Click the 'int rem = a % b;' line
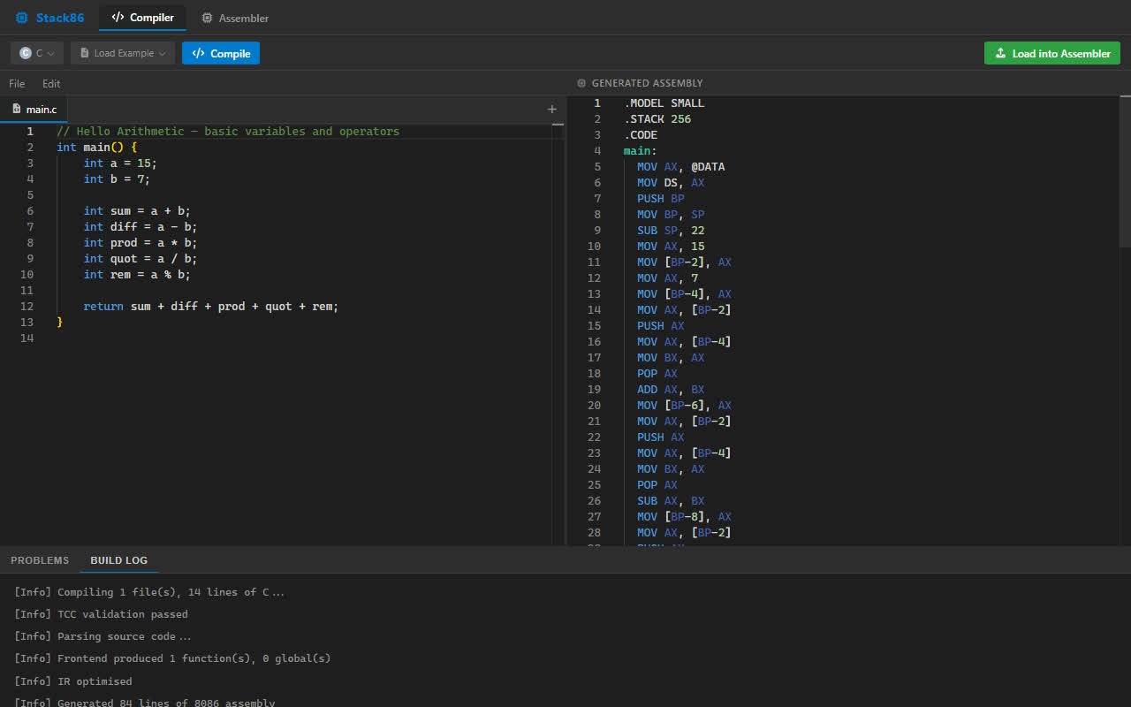This screenshot has height=707, width=1131. [137, 274]
